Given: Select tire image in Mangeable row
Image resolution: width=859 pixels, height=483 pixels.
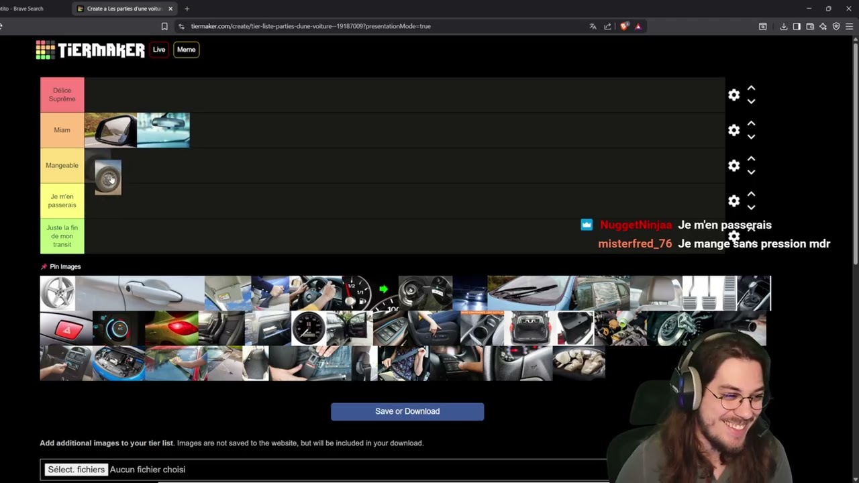Looking at the screenshot, I should [108, 177].
